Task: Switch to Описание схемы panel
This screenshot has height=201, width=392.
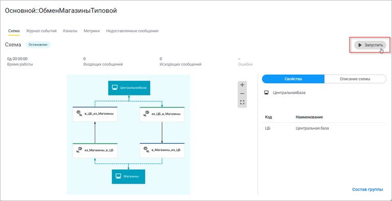Action: point(355,79)
